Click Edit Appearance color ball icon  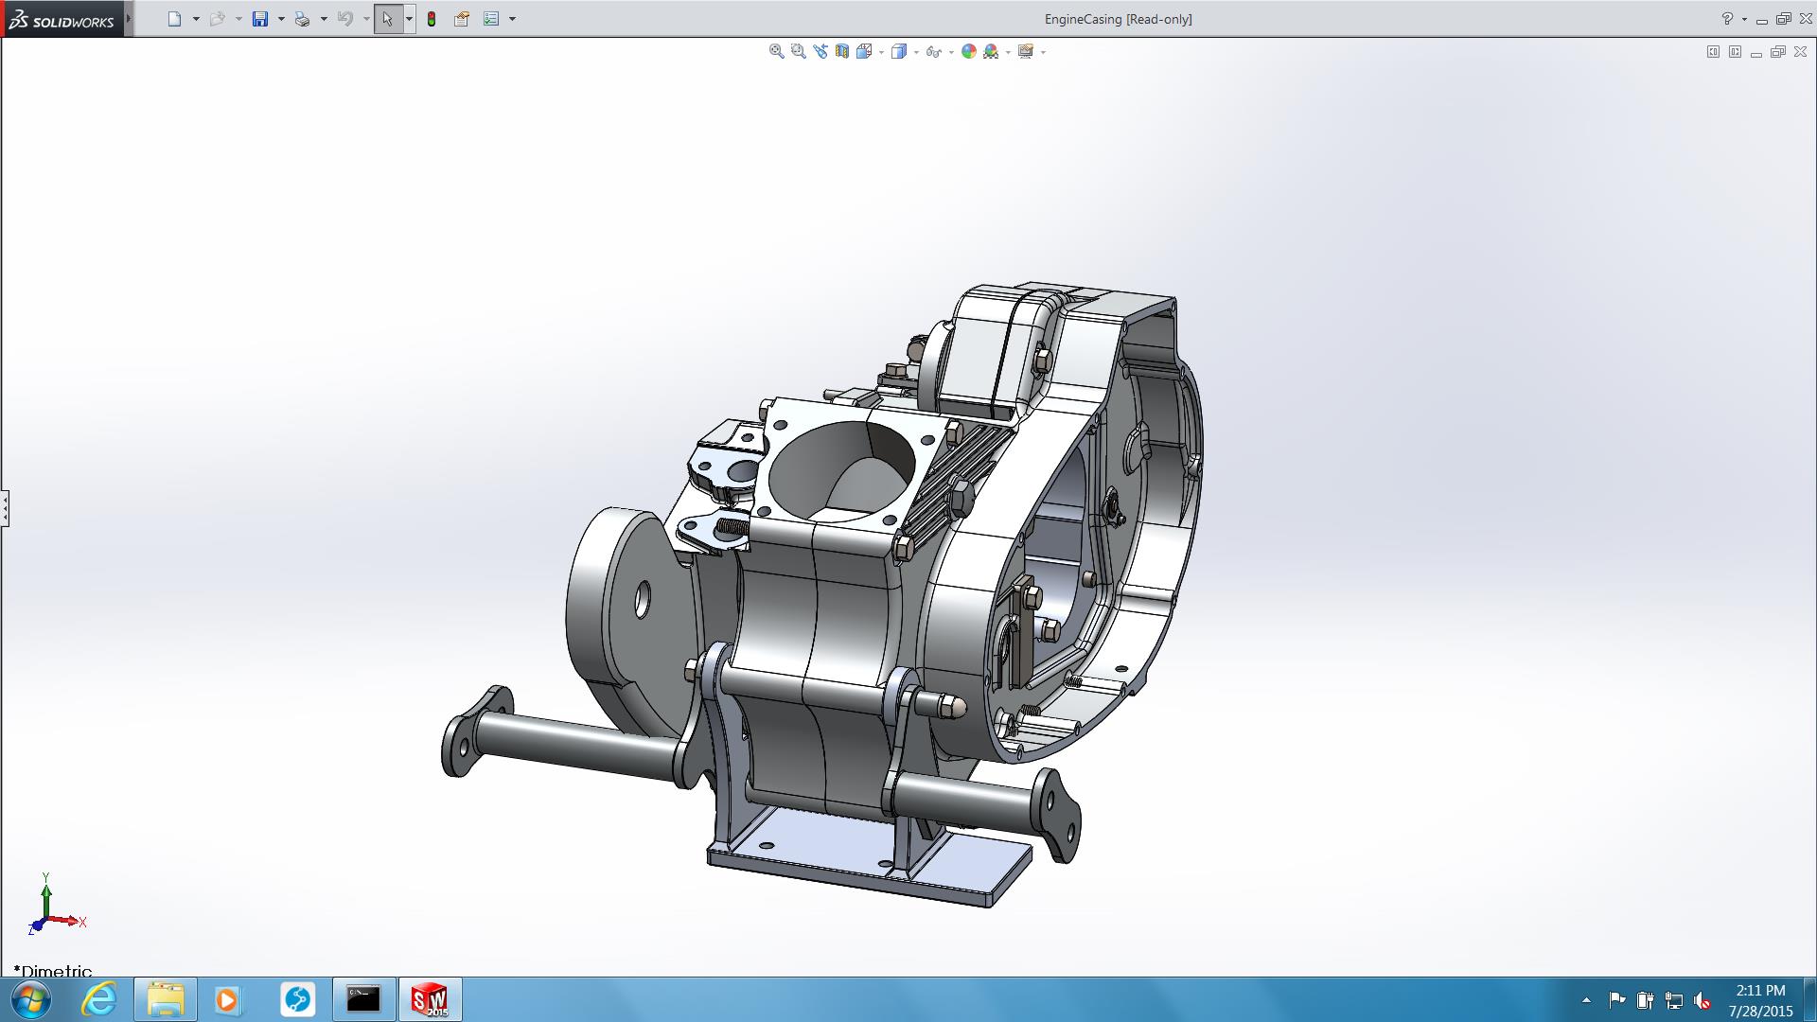pyautogui.click(x=968, y=52)
